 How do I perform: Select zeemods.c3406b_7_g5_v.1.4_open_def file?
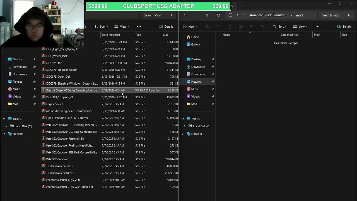tap(110, 187)
